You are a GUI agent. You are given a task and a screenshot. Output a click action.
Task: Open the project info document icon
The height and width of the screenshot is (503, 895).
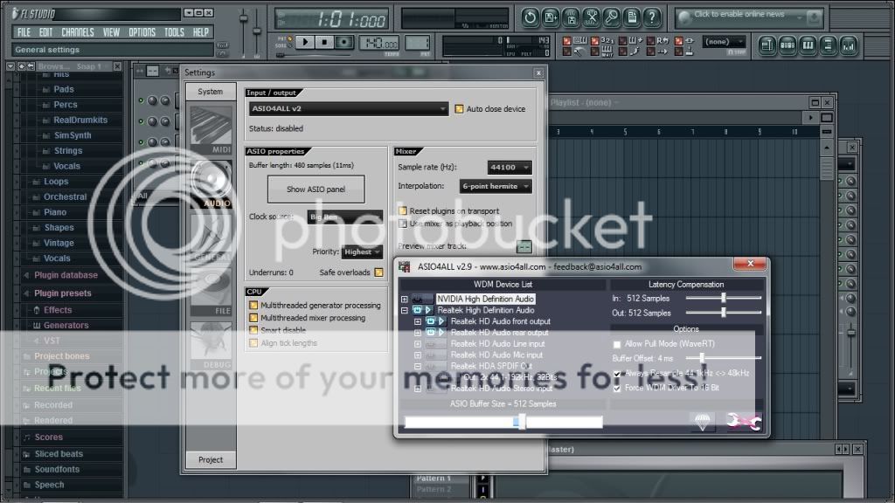point(632,17)
